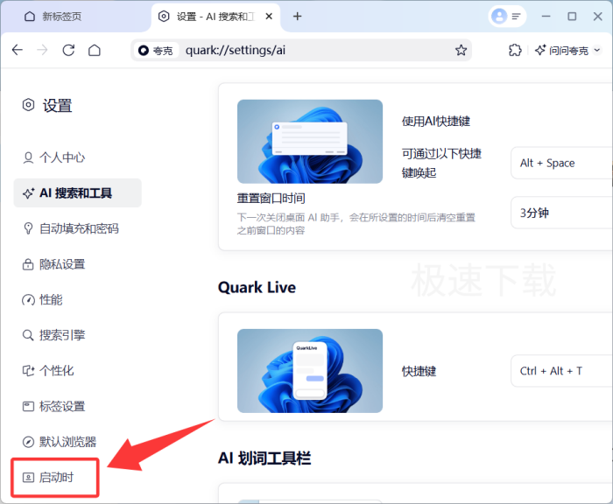Open a new tab with plus button
613x504 pixels.
pyautogui.click(x=298, y=17)
